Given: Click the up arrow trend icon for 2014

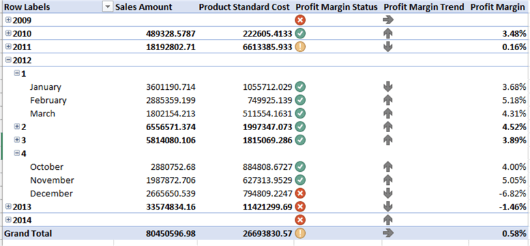Looking at the screenshot, I should pyautogui.click(x=388, y=220).
